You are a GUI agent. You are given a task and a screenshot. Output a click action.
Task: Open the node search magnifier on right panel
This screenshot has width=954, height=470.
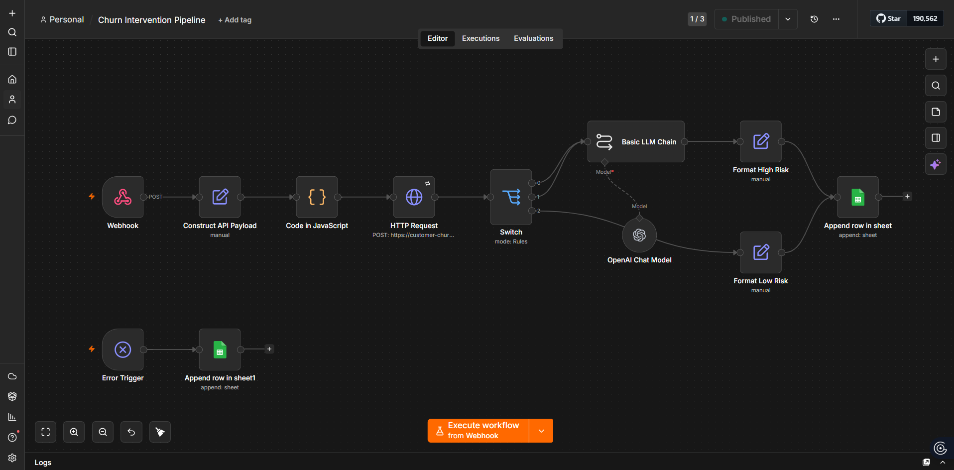(936, 85)
